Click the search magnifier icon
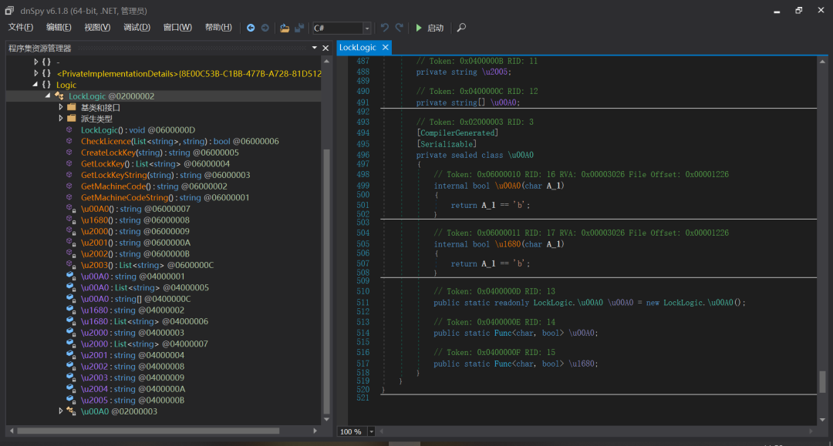 (x=461, y=28)
